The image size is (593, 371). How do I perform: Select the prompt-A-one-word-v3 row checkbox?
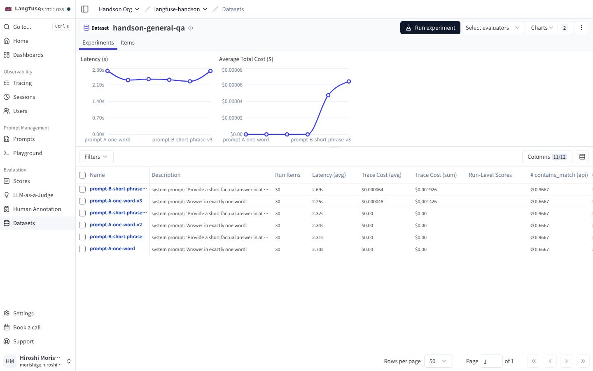click(x=82, y=201)
